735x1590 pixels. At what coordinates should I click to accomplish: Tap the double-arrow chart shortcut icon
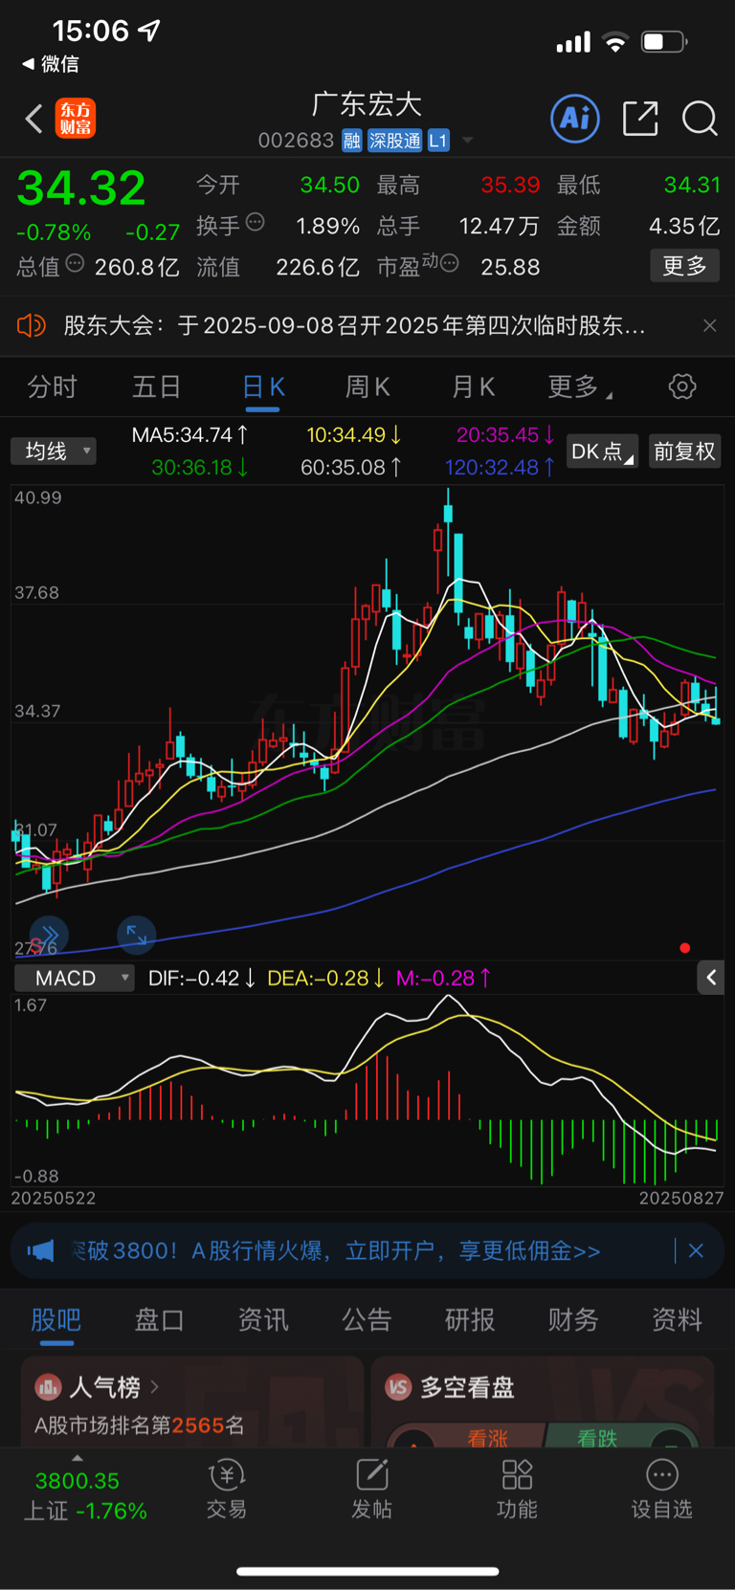[x=50, y=935]
